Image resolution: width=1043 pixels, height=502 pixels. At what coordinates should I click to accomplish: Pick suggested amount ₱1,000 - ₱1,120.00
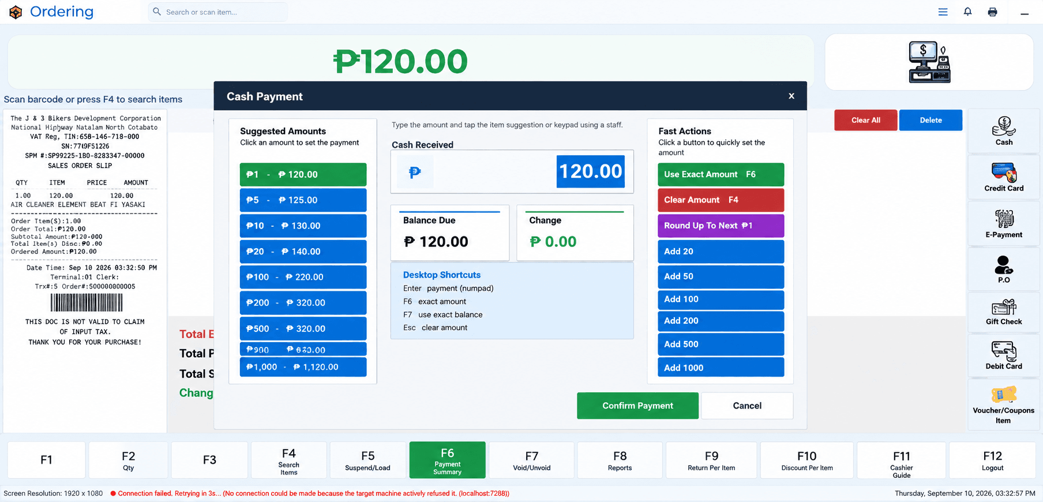303,367
